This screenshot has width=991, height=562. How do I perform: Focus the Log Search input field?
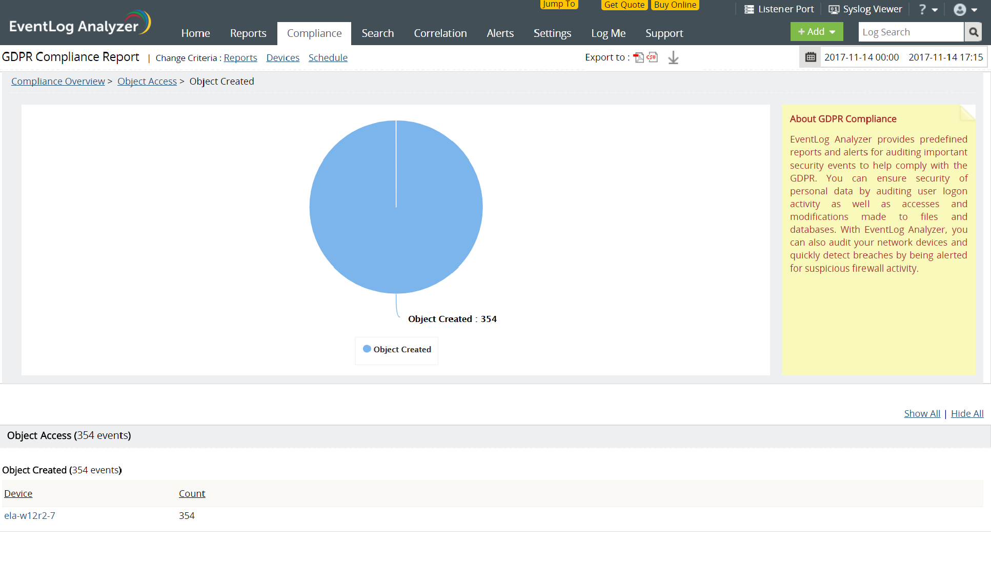[910, 32]
